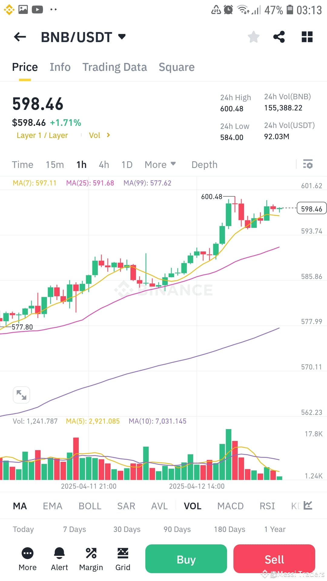This screenshot has height=581, width=327.
Task: Switch to the Trading Data tab
Action: pos(115,67)
